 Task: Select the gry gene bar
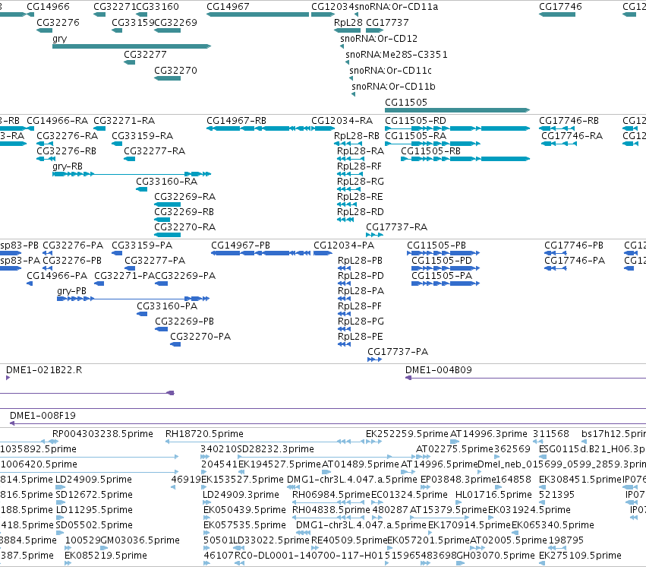pos(131,46)
